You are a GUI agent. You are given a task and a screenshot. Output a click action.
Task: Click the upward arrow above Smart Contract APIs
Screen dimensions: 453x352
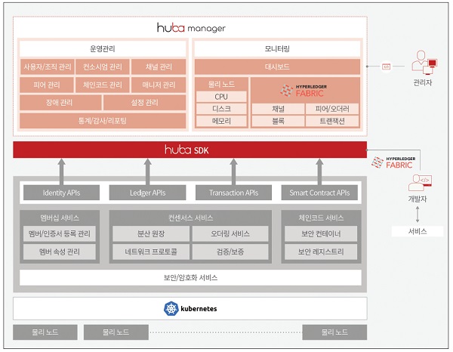[x=319, y=171]
